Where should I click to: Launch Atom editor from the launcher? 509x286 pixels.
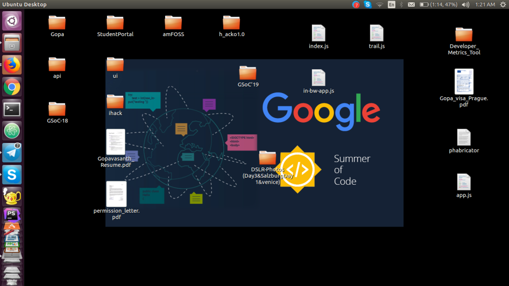tap(12, 131)
